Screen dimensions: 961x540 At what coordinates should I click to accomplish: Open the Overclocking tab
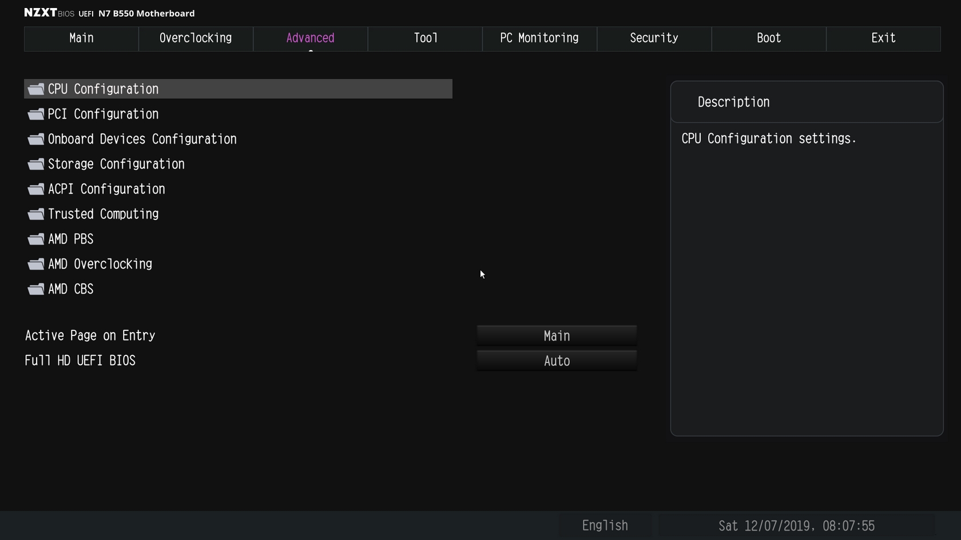[x=196, y=38]
